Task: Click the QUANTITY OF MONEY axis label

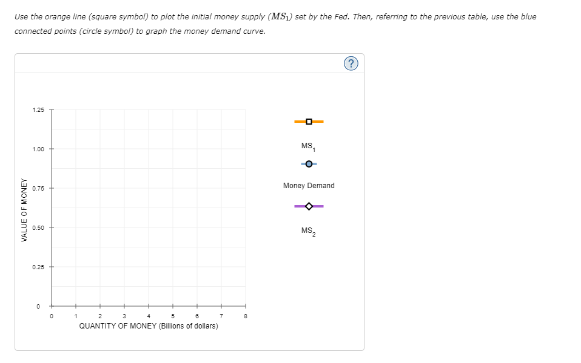Action: point(148,325)
